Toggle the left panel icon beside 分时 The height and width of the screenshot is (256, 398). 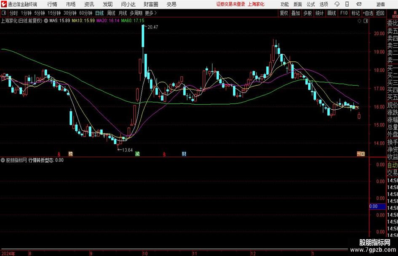(x=4, y=13)
